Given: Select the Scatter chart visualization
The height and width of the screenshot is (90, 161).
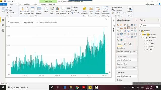Looking at the screenshot, I should tap(121, 31).
